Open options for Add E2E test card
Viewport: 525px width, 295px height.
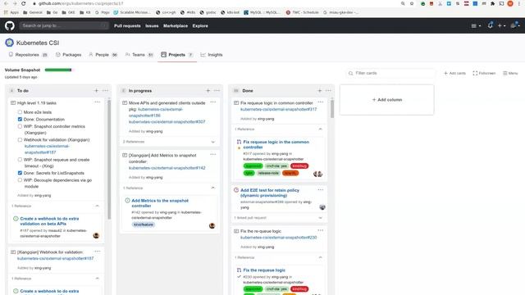click(x=321, y=189)
